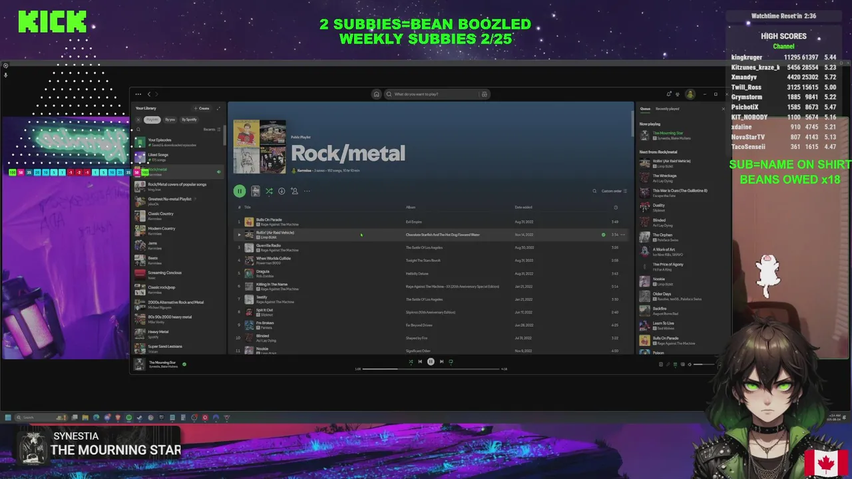The image size is (852, 479).
Task: Search within the playlist using the magnifier icon
Action: pyautogui.click(x=594, y=191)
